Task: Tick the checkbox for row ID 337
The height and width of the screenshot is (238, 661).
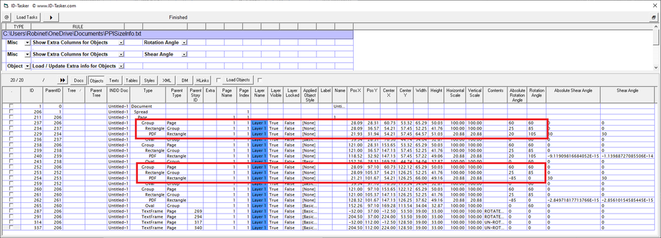Action: click(11, 227)
